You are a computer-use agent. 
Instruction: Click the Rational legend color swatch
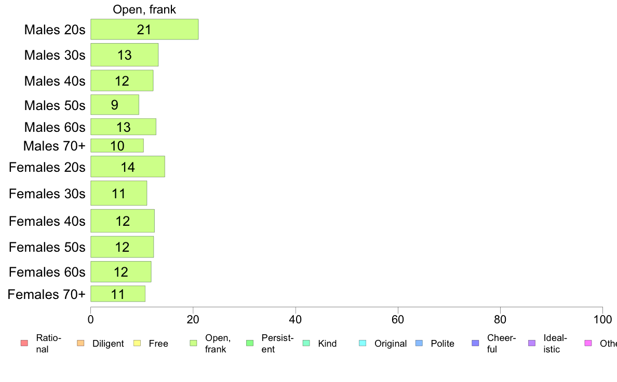coord(24,343)
